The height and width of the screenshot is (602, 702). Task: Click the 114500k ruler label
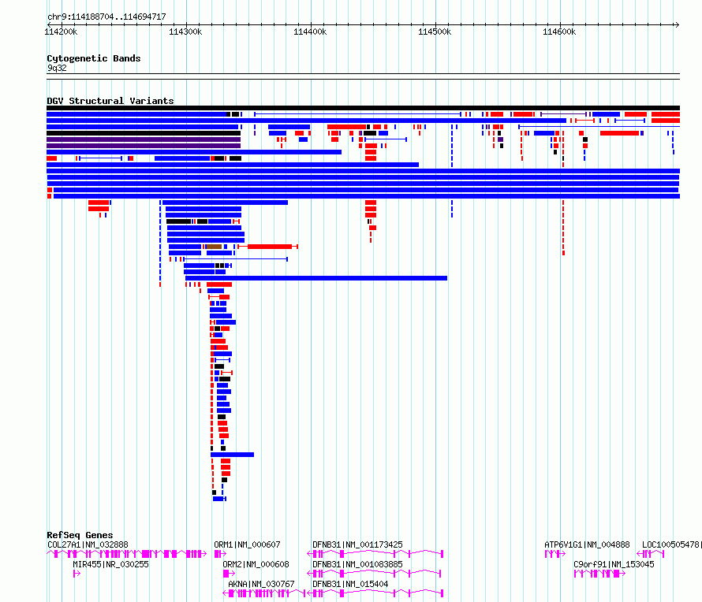pos(435,32)
